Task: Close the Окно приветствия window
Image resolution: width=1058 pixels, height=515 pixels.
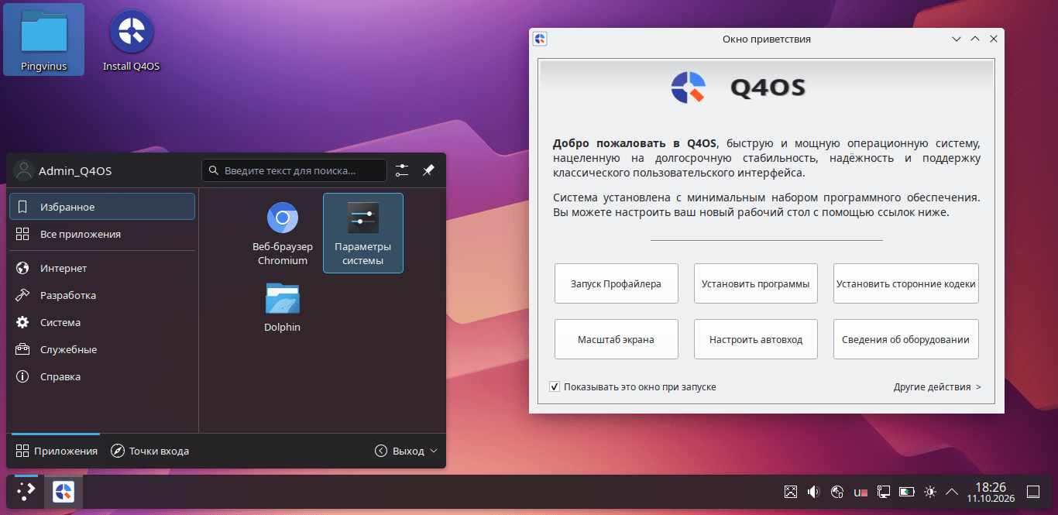Action: tap(994, 39)
